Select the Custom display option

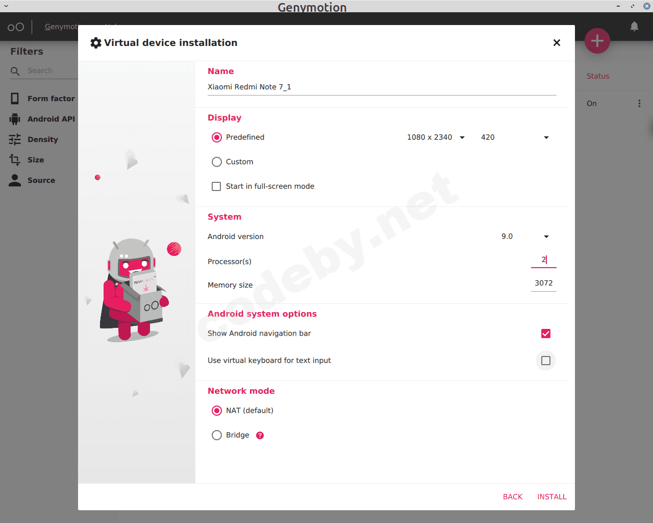coord(217,162)
